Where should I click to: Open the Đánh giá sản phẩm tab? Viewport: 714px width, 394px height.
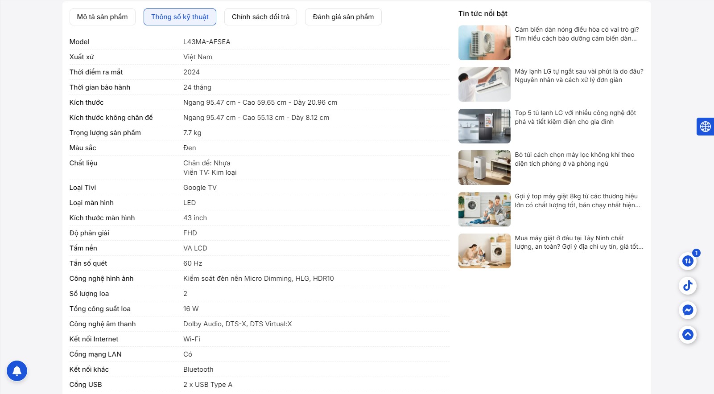(343, 17)
